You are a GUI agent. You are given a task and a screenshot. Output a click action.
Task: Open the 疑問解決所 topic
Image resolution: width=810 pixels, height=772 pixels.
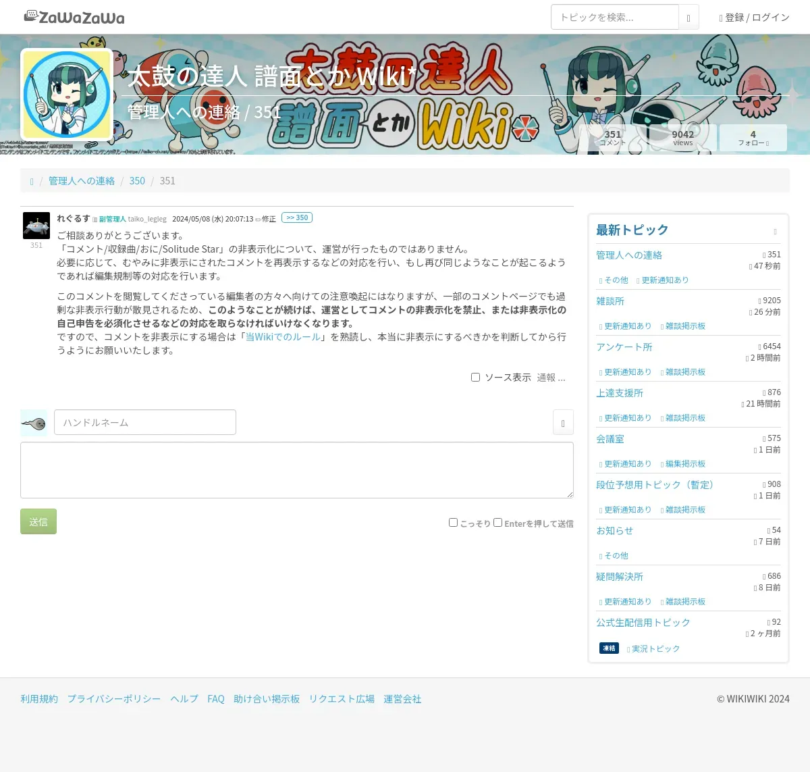pyautogui.click(x=620, y=577)
